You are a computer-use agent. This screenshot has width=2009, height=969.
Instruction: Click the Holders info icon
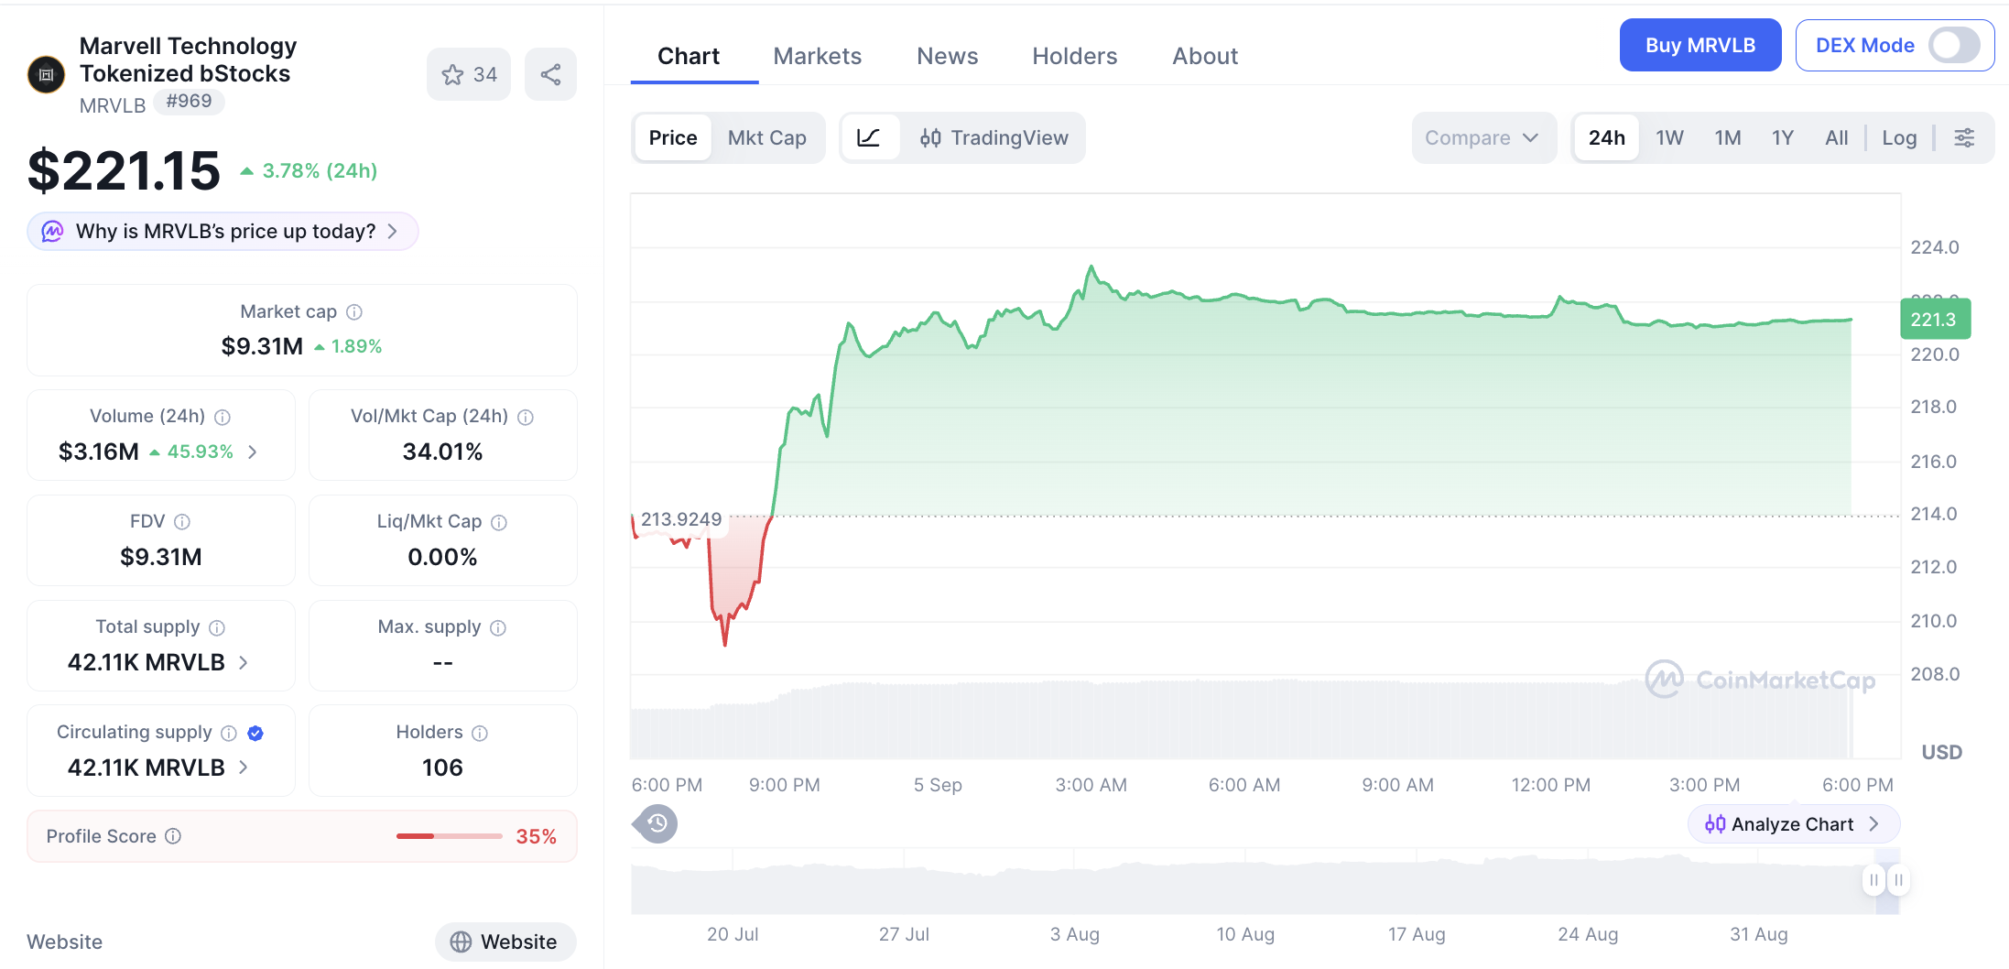(480, 733)
